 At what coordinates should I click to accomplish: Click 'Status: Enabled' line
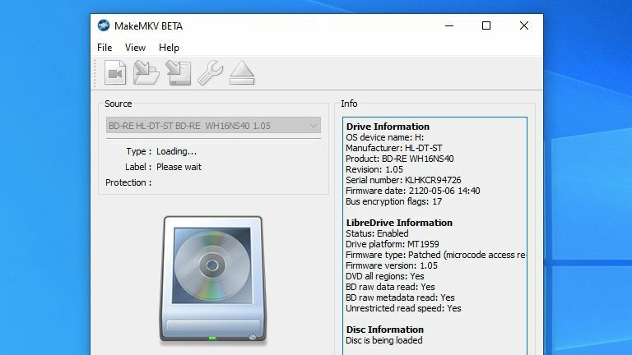pyautogui.click(x=377, y=233)
